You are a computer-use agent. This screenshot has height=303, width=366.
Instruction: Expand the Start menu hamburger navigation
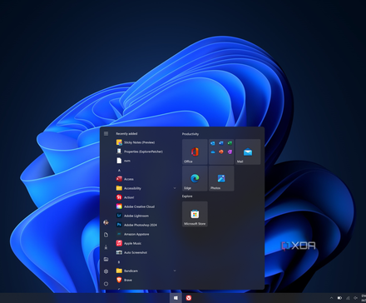click(106, 134)
